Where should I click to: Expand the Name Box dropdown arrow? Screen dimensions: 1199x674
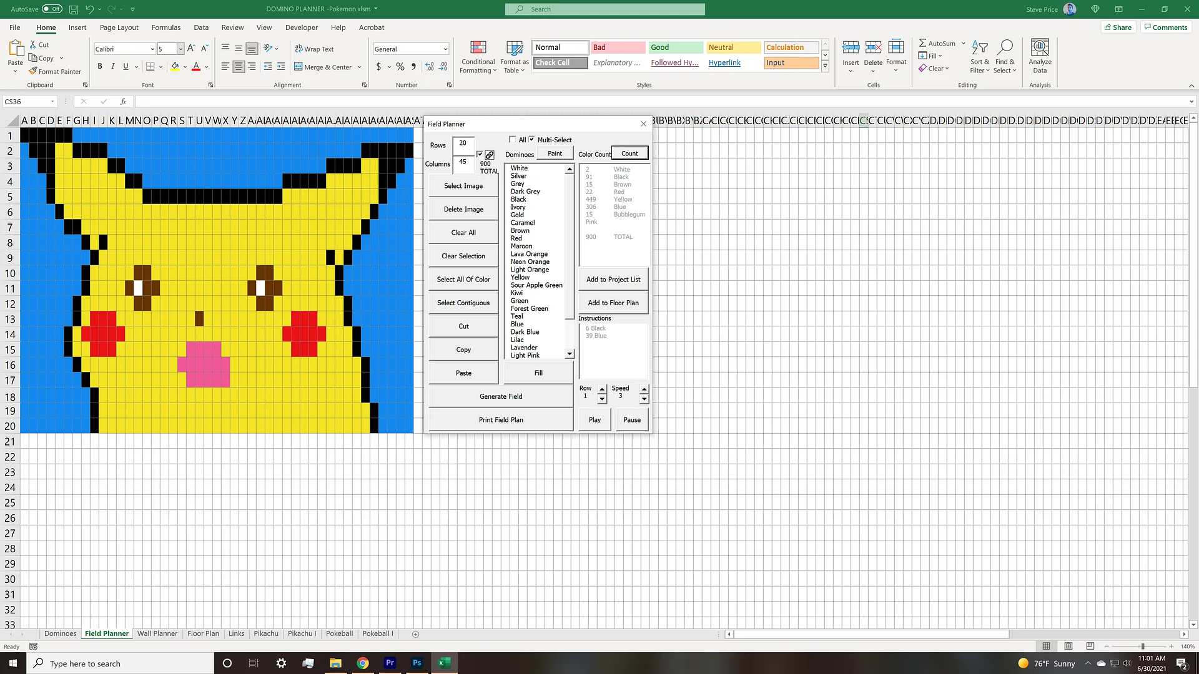[52, 102]
